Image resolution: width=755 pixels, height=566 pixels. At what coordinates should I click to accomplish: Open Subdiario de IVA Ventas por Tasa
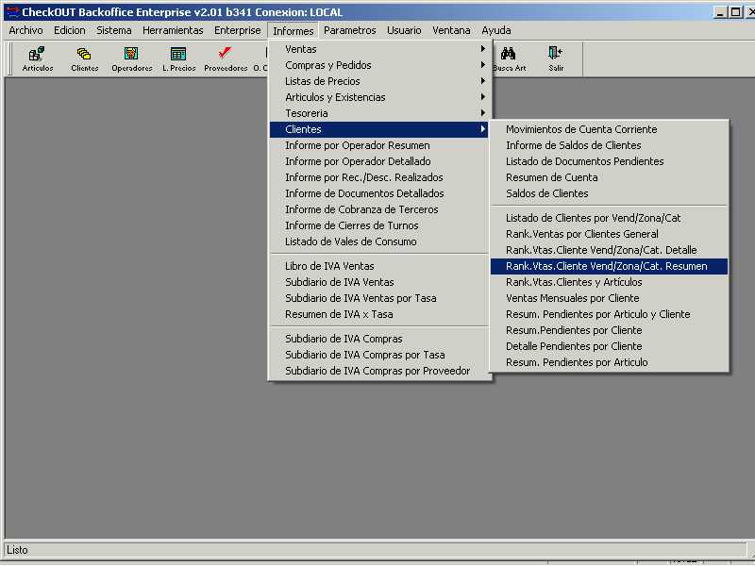pos(379,298)
